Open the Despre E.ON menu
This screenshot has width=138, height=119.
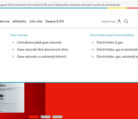[55, 21]
